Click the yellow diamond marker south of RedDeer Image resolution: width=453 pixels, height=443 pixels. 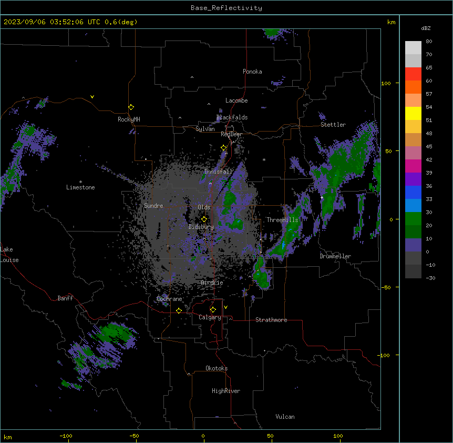point(224,148)
